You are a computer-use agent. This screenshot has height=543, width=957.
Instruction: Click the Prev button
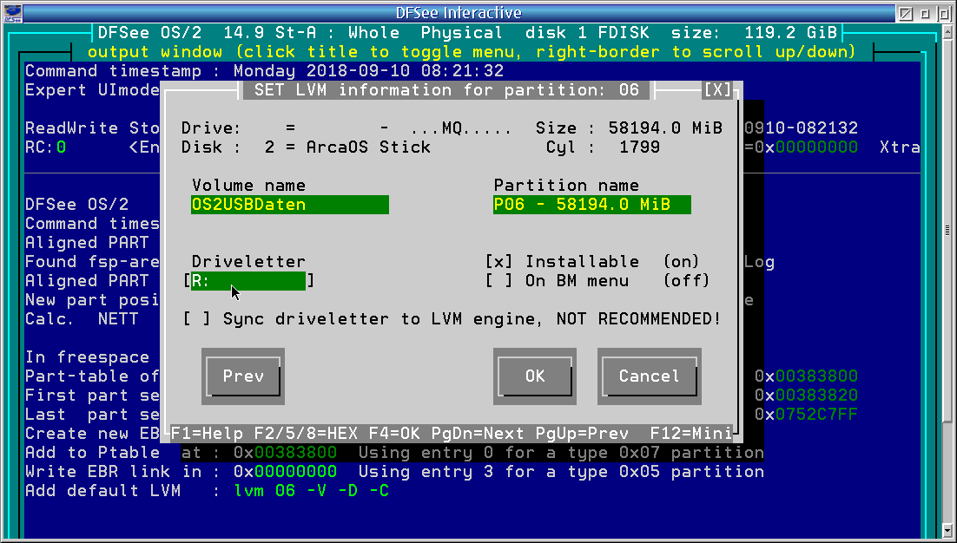(243, 376)
